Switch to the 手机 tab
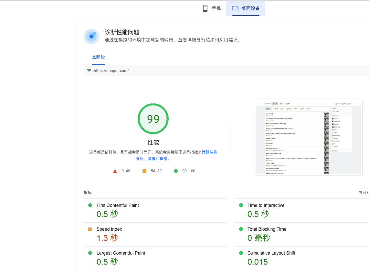Viewport: 369px width, 272px height. click(x=216, y=8)
